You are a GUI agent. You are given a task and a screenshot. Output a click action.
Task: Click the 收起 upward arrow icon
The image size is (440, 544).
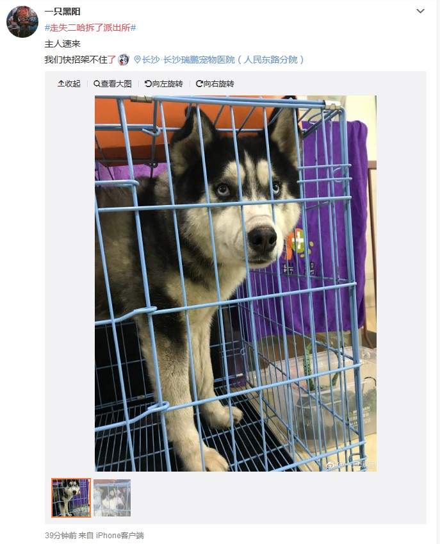tap(61, 83)
